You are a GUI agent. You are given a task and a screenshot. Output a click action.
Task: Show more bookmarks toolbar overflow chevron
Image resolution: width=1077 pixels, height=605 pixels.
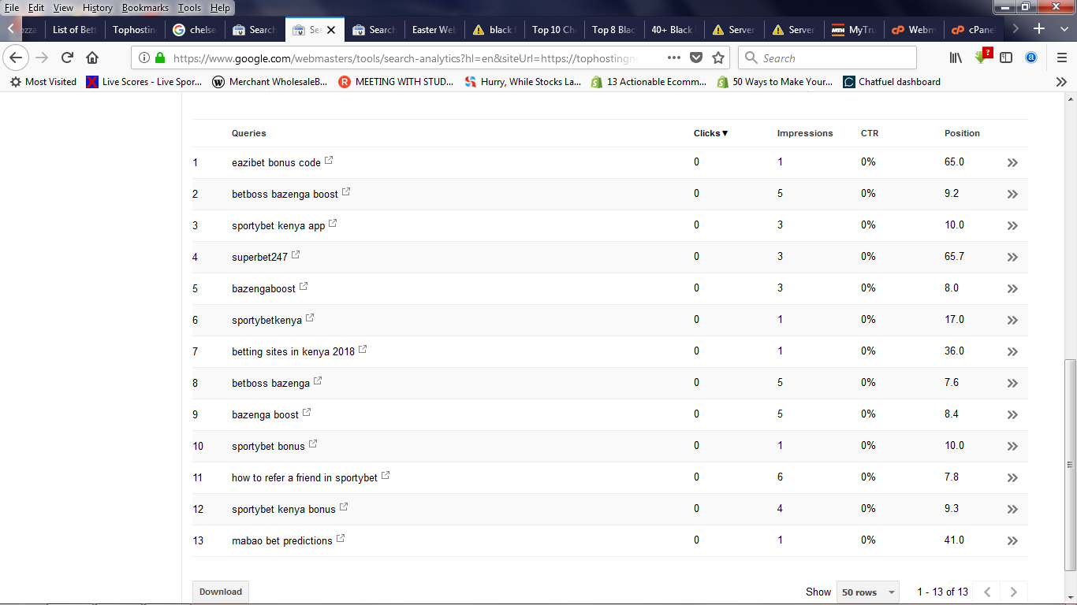(x=1061, y=81)
